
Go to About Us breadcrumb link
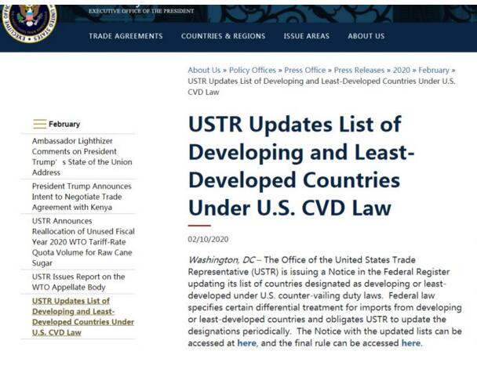[204, 71]
